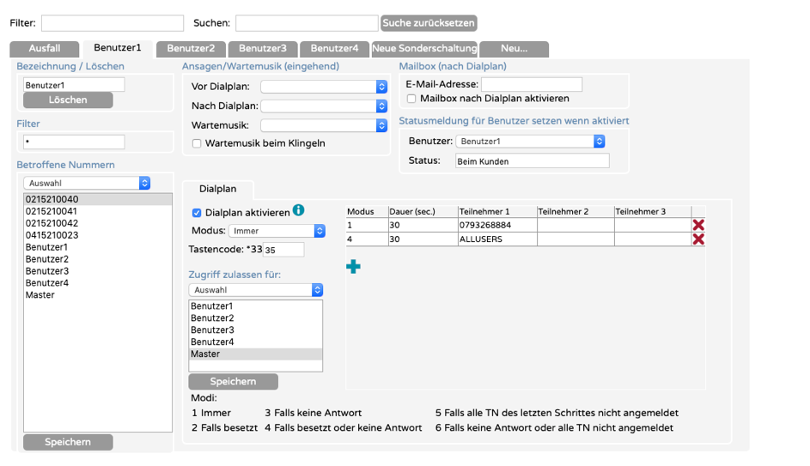Open the Neue Sonderschaltung tab

(424, 49)
